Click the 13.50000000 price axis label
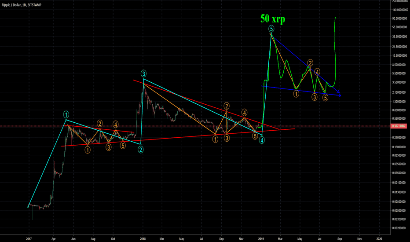 (x=400, y=55)
